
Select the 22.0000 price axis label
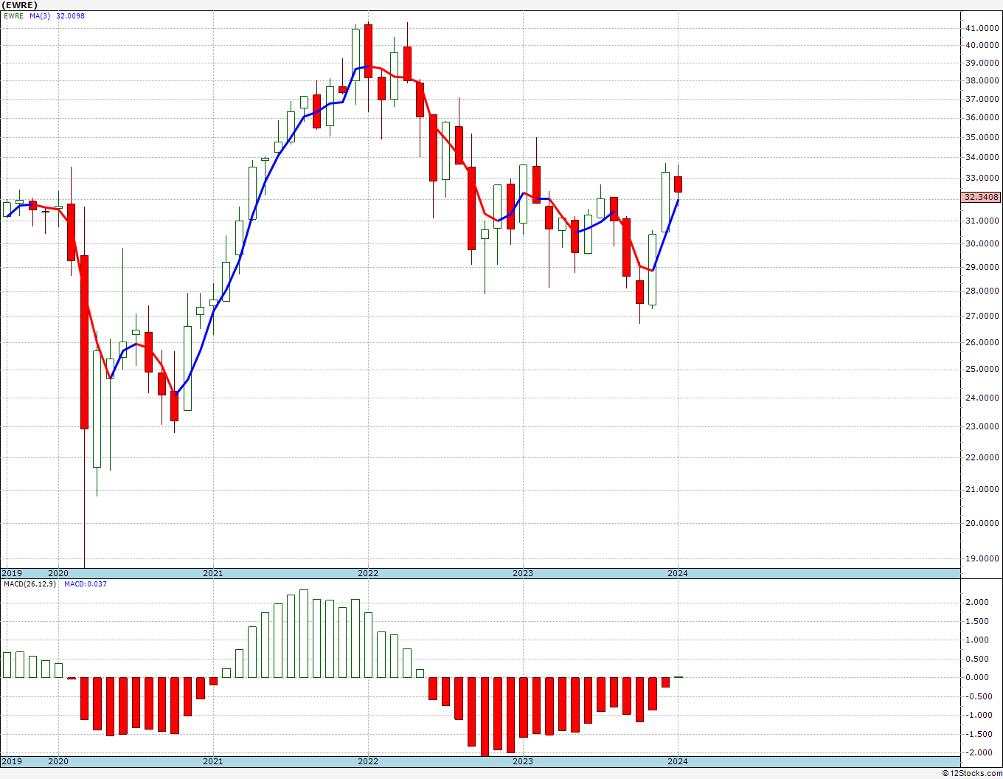pos(984,457)
